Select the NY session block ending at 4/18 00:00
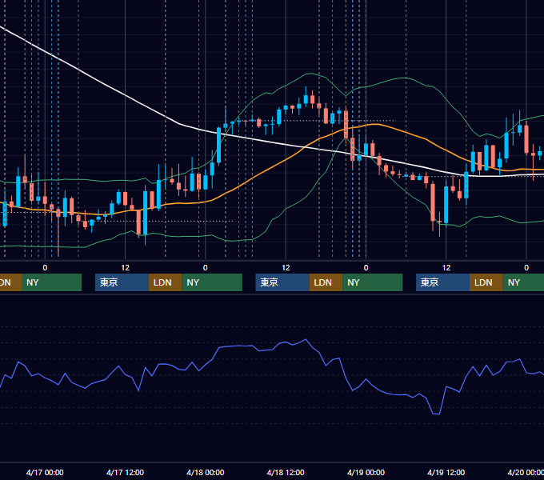Screen dimensions: 544x480 [x=212, y=282]
